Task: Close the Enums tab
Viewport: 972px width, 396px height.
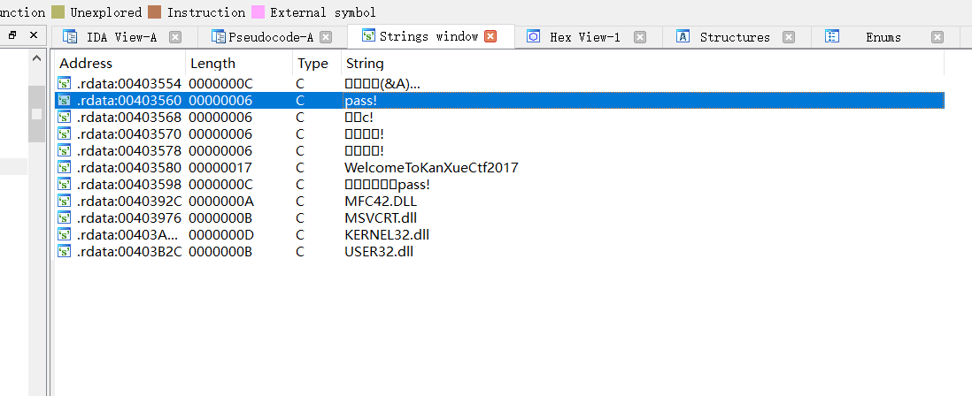Action: coord(937,37)
